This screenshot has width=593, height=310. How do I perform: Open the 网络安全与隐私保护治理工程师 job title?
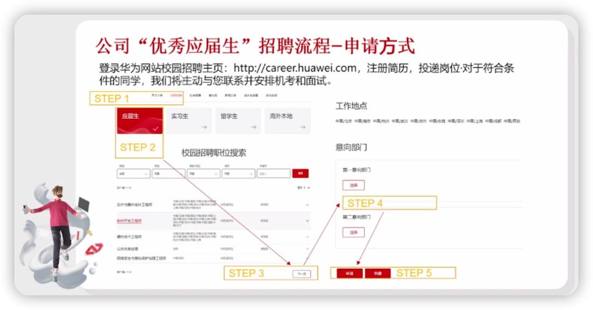[141, 258]
